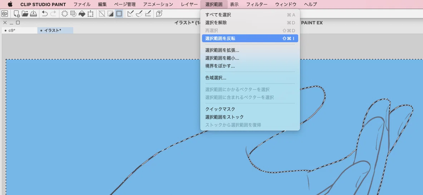This screenshot has width=423, height=195.
Task: Click the save icon in toolbar
Action: coord(33,14)
